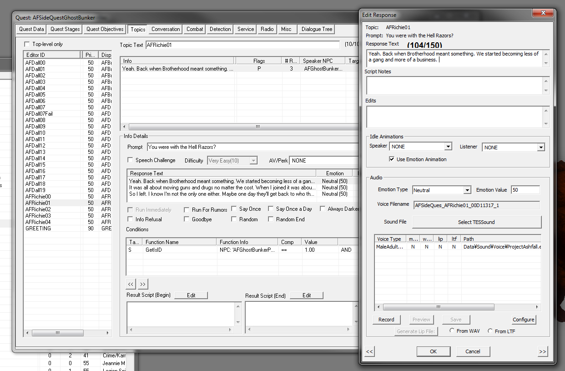Enable Run For Rumors option
Screen dimensions: 565x371
187,210
